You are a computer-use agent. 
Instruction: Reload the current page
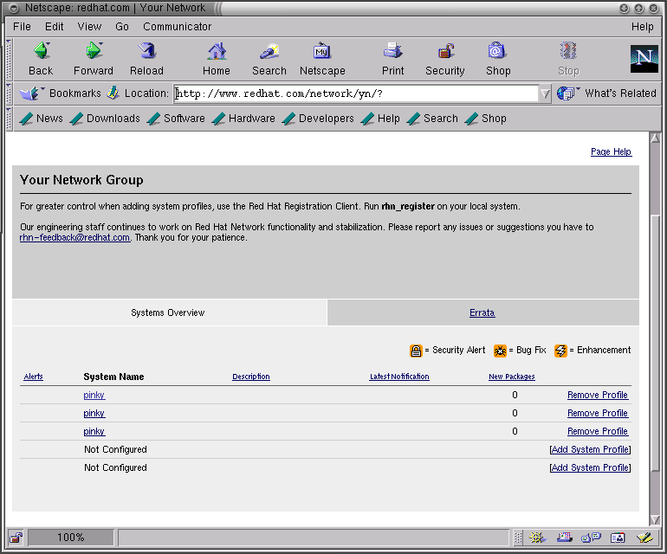click(x=146, y=52)
